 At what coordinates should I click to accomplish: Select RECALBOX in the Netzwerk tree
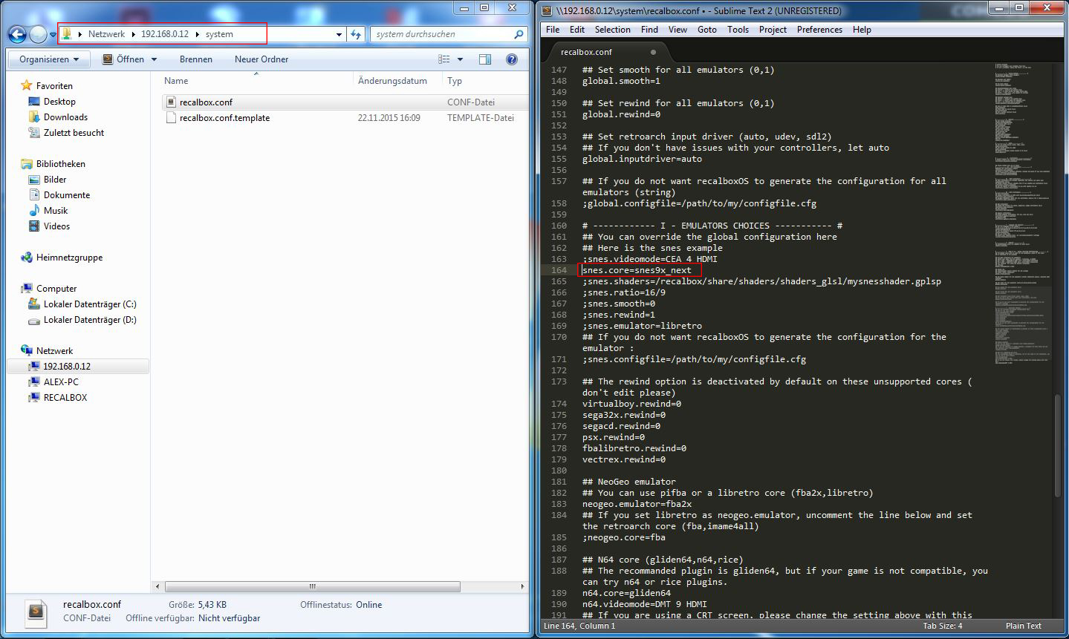click(65, 398)
